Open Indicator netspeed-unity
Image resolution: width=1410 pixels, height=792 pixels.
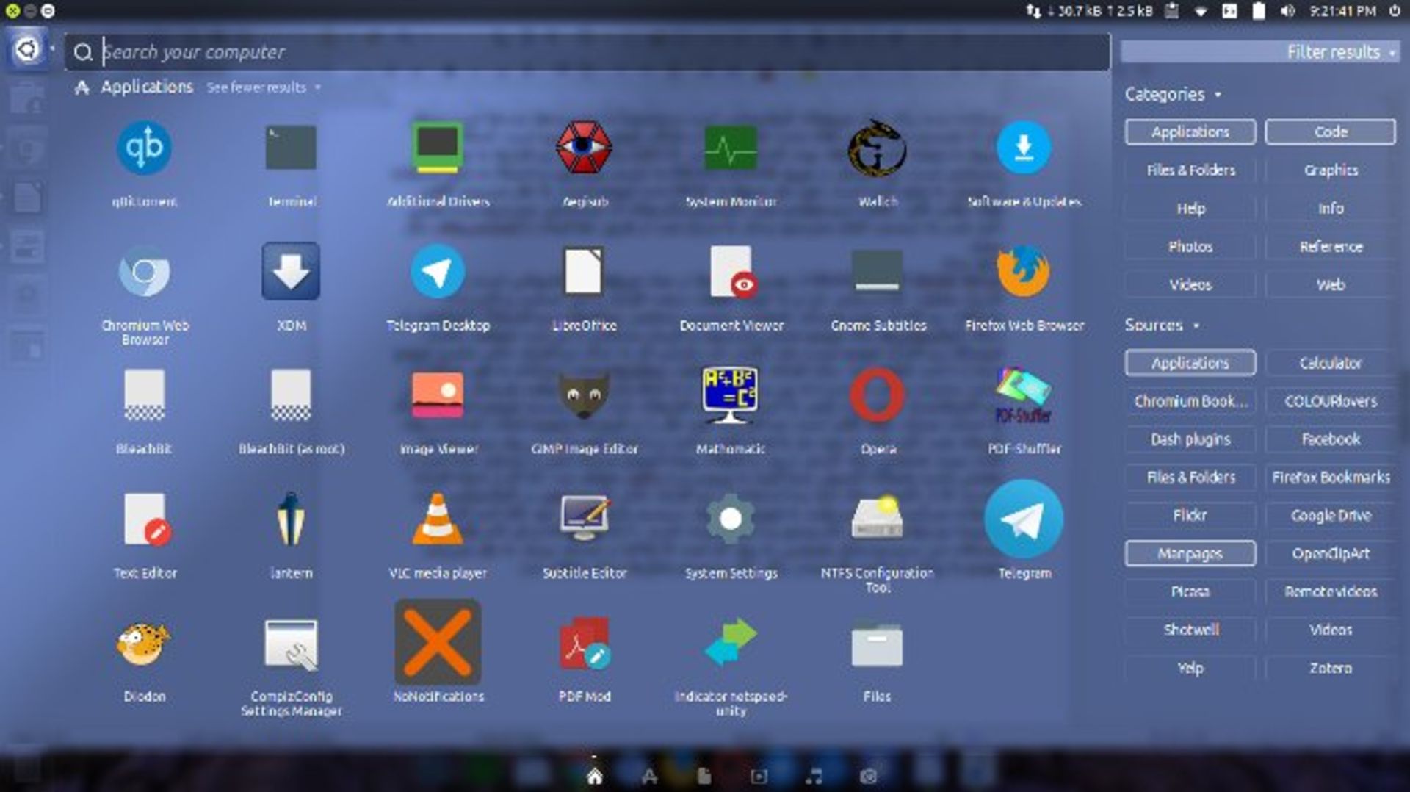731,642
